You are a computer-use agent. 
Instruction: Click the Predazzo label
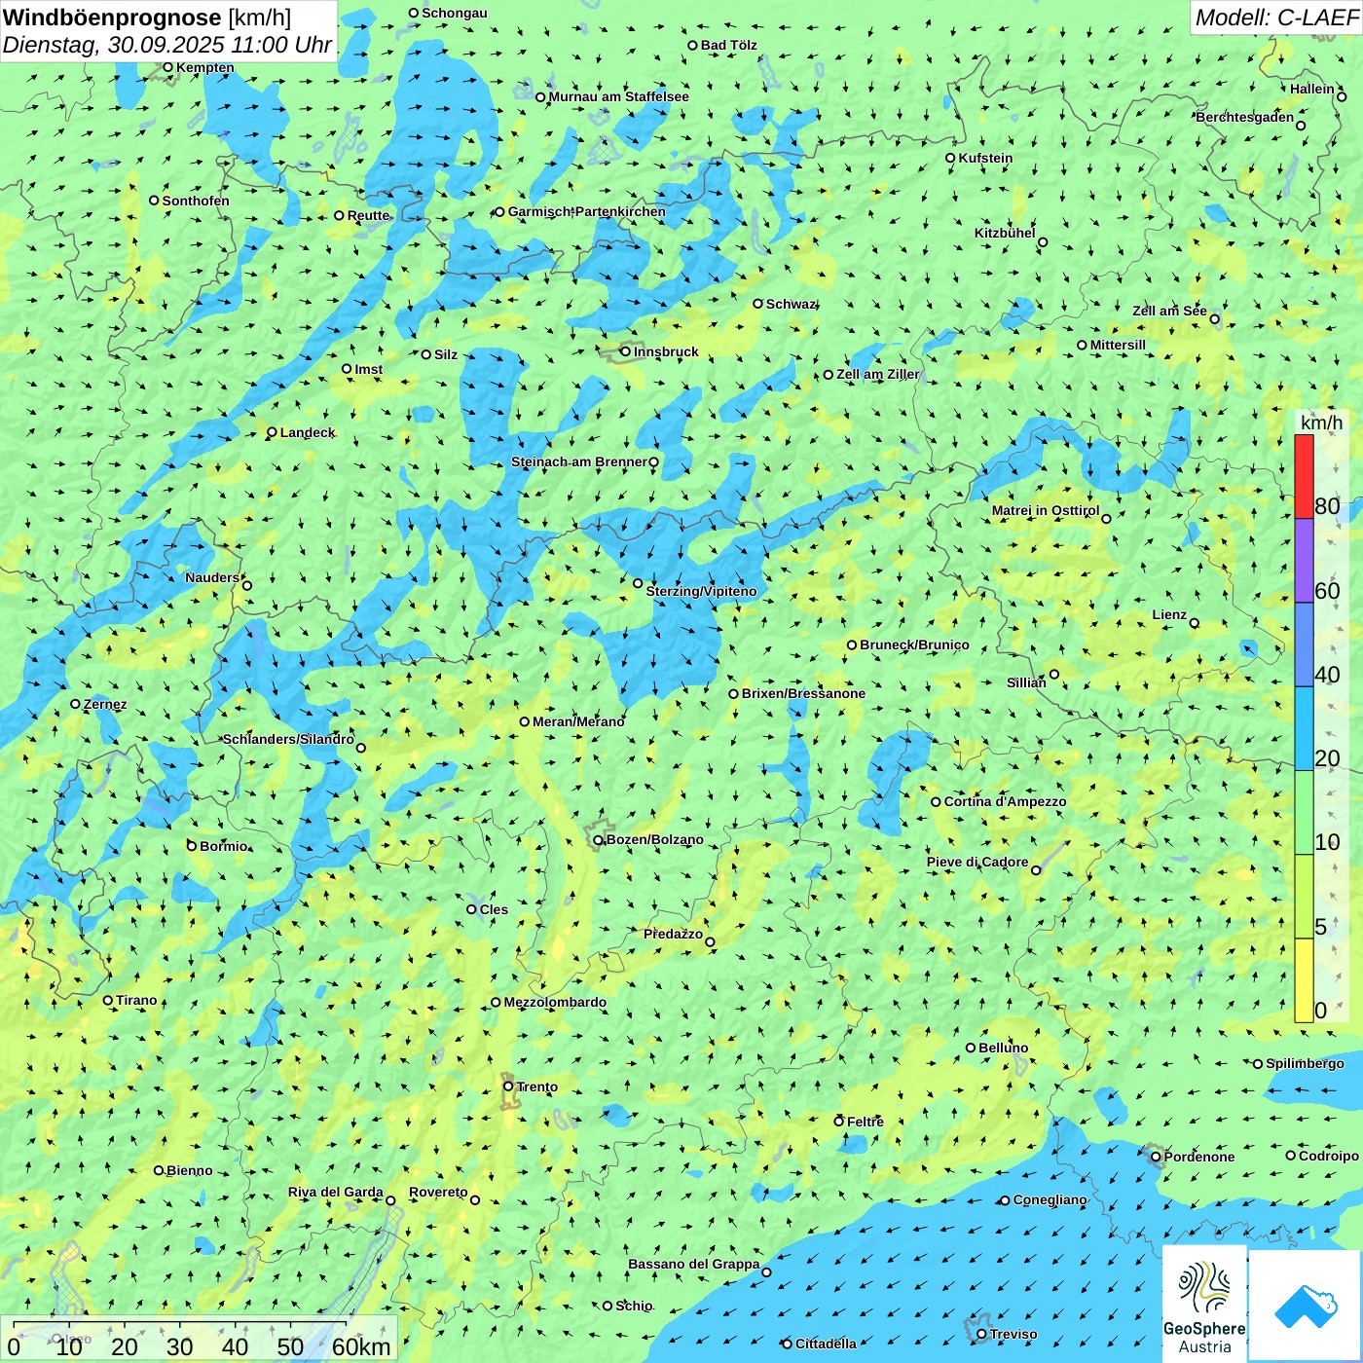tap(673, 934)
